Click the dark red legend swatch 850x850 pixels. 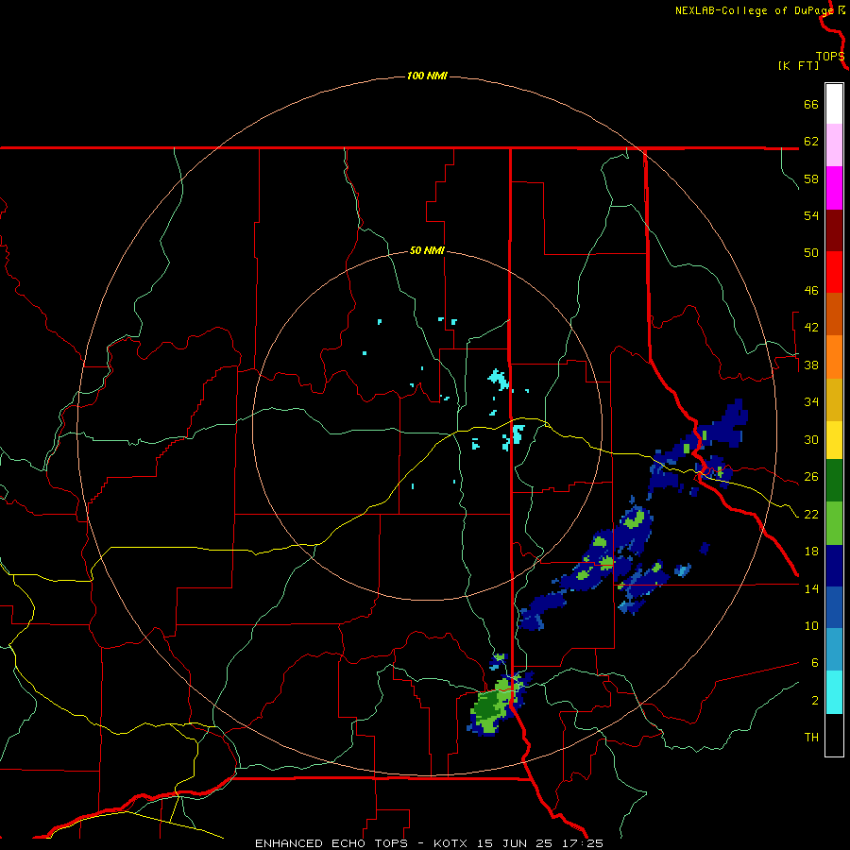coord(834,230)
